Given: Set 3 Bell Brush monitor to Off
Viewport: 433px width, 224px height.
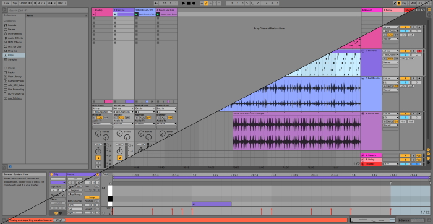Looking at the screenshot, I should (397, 86).
